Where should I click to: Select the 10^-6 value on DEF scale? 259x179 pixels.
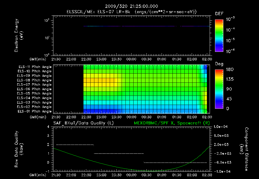tap(230, 51)
